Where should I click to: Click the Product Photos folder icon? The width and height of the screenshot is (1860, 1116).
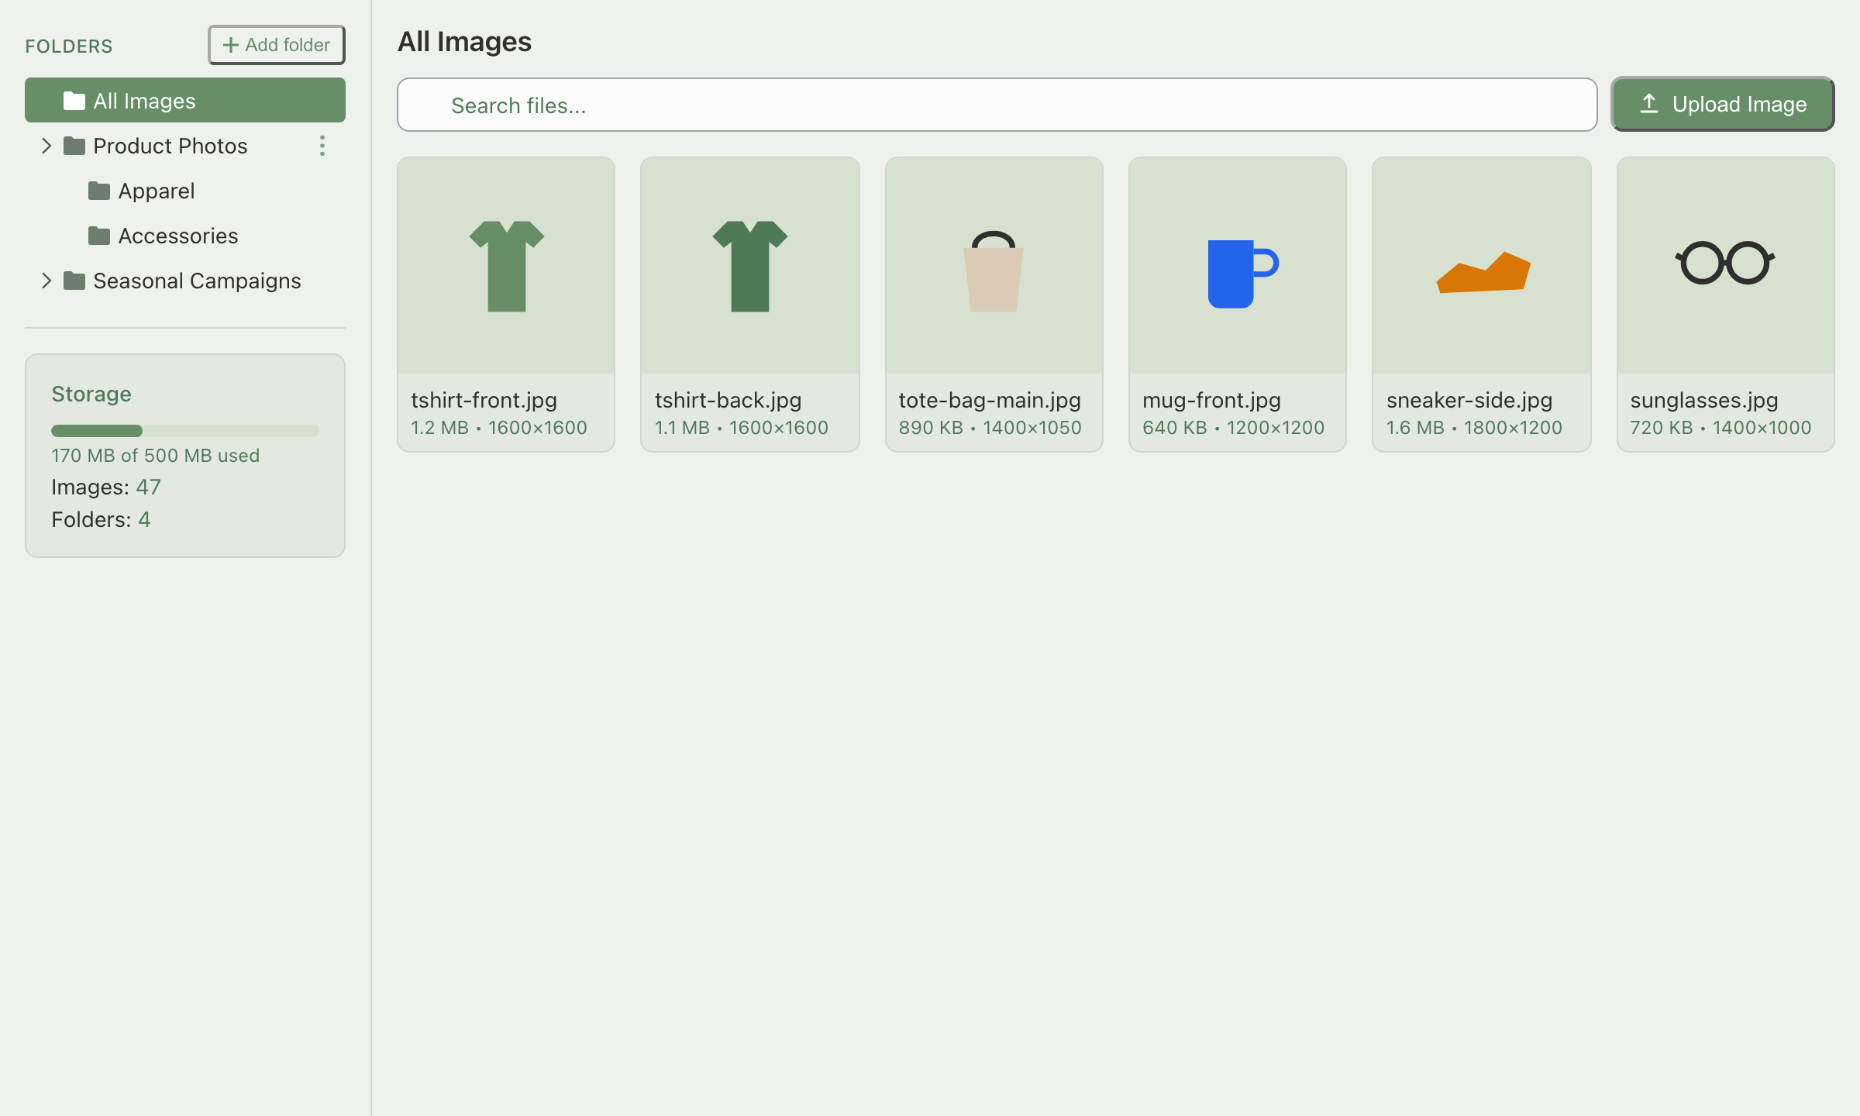coord(74,146)
